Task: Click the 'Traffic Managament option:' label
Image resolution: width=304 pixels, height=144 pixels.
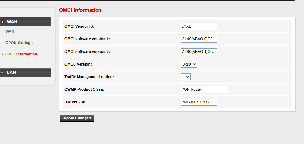Action: 89,77
